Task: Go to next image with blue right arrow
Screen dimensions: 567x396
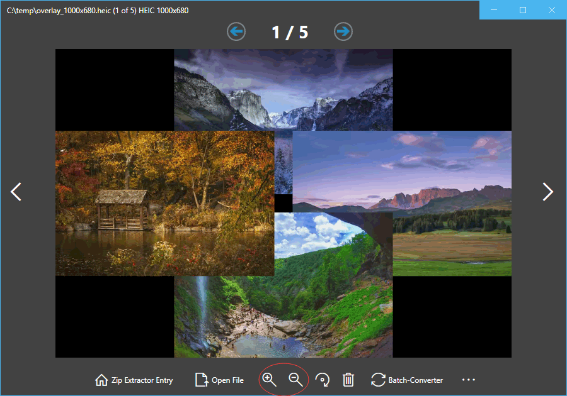Action: point(343,31)
